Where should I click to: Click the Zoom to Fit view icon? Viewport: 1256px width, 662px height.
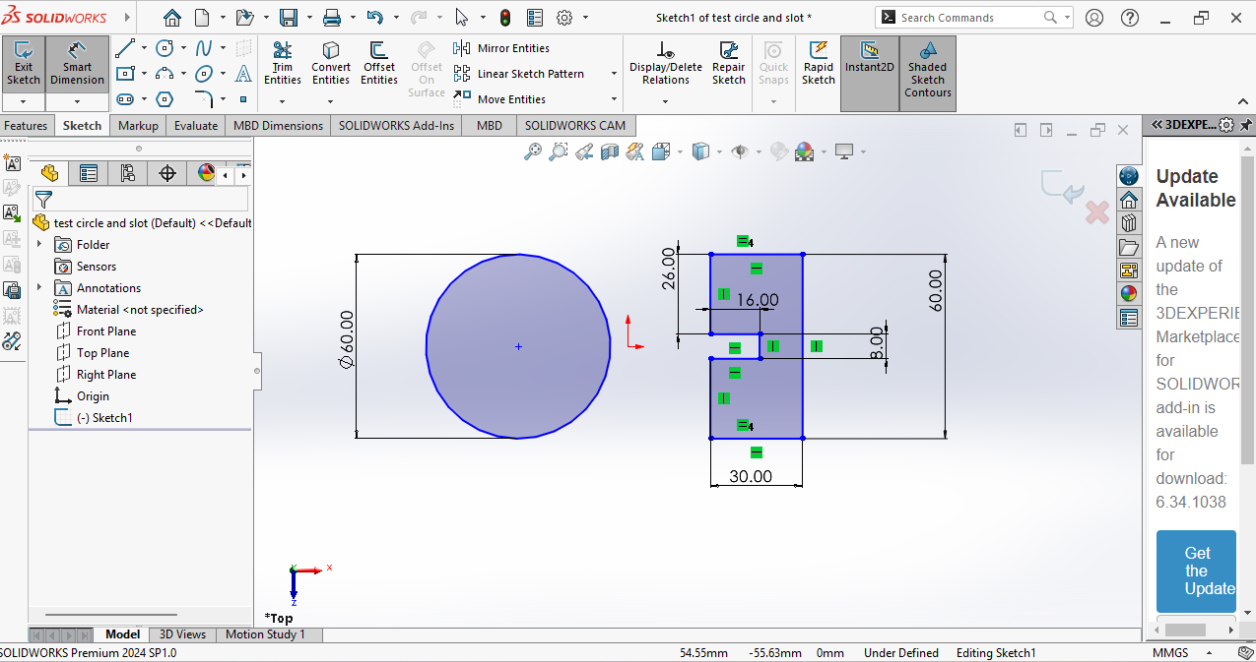point(533,151)
